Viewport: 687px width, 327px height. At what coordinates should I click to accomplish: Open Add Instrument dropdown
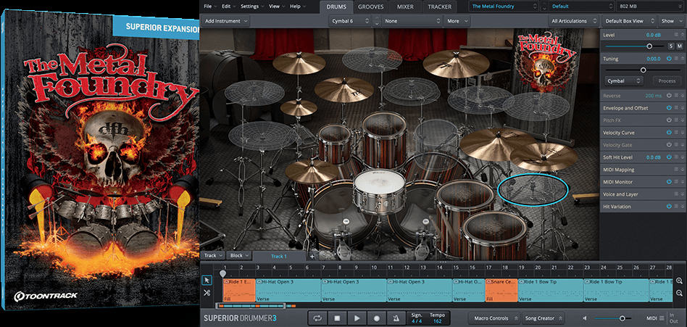pyautogui.click(x=225, y=21)
